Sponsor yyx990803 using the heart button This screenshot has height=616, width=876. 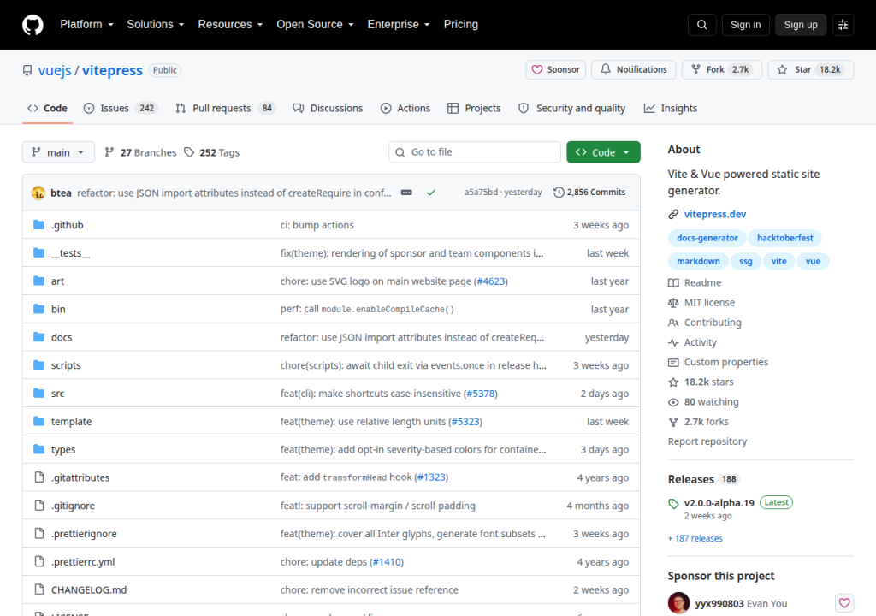coord(844,602)
